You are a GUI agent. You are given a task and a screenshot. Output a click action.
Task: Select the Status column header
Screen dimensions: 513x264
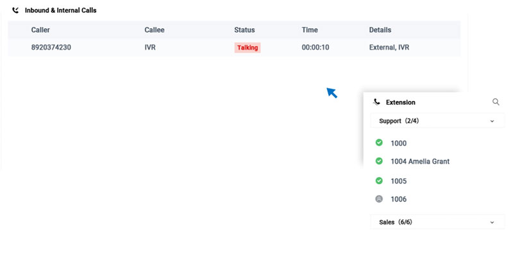(244, 30)
